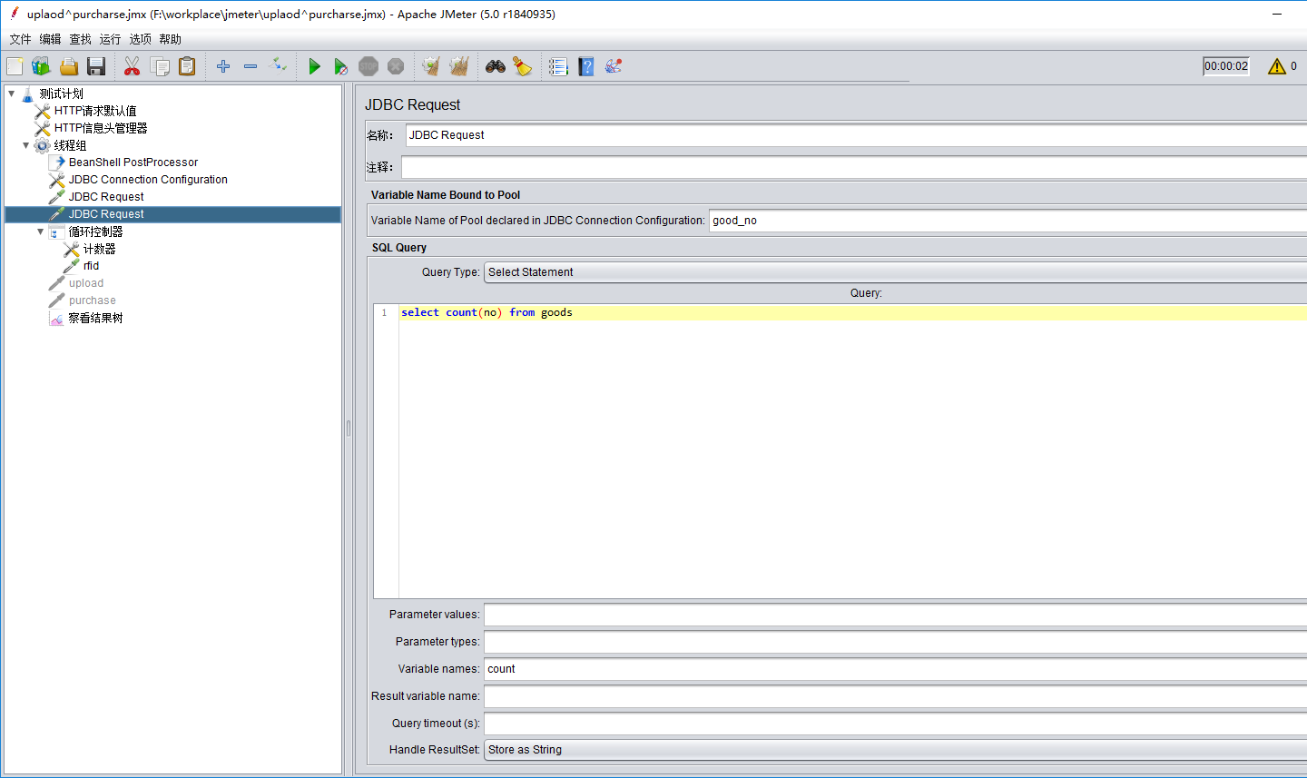
Task: Select rfid tree item
Action: point(91,266)
